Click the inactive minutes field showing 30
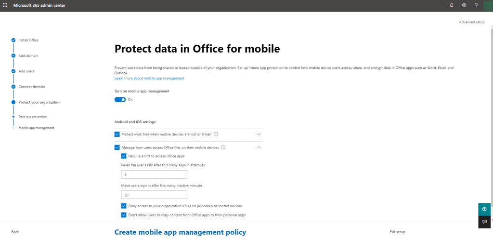 (154, 195)
